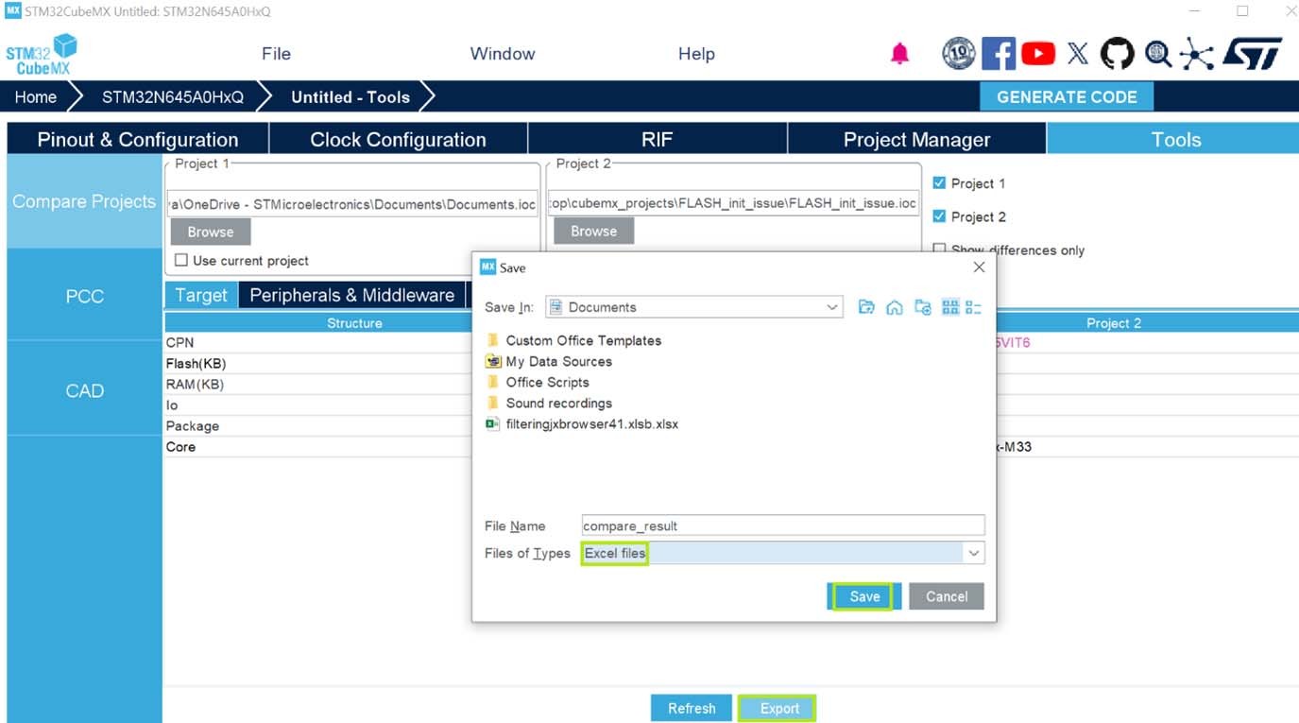Switch to Clock Configuration tab
Screen dimensions: 1299x723
[x=398, y=140]
